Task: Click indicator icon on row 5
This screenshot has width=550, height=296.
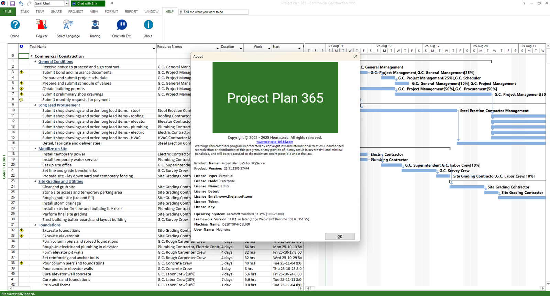Action: tap(21, 83)
